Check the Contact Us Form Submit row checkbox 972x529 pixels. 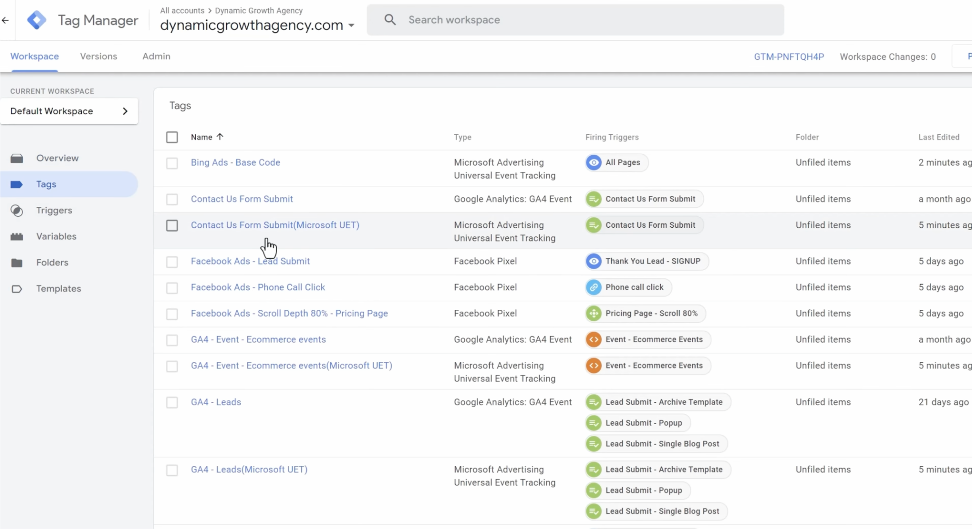[172, 199]
